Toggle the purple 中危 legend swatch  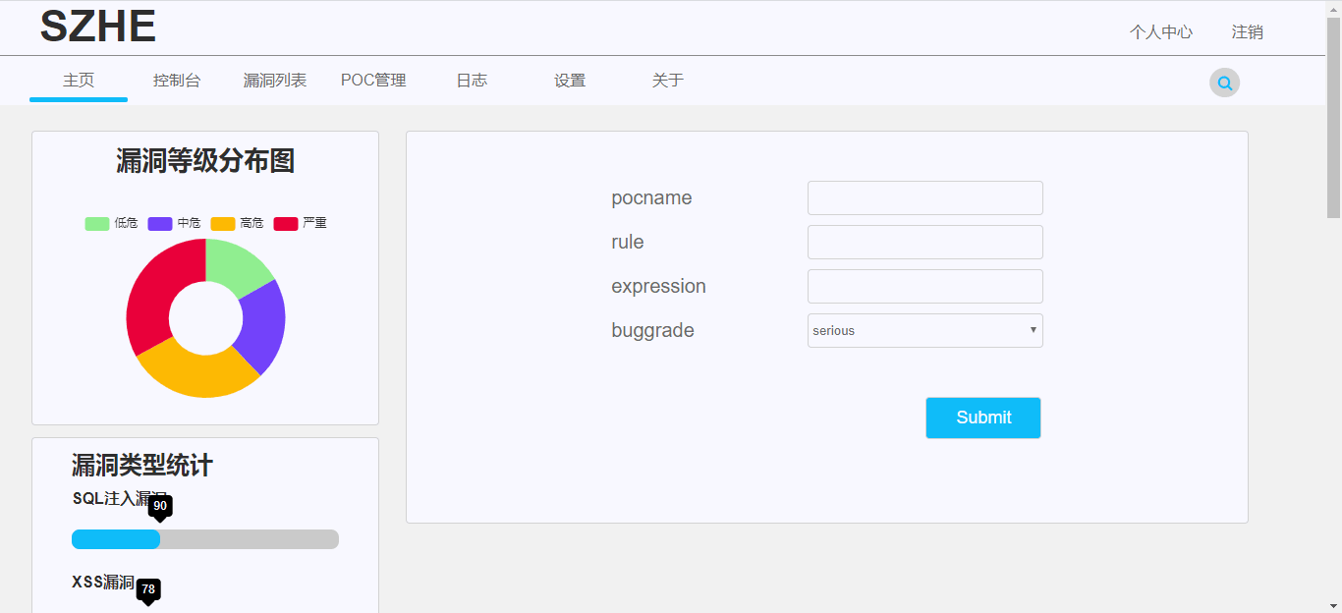click(x=160, y=224)
